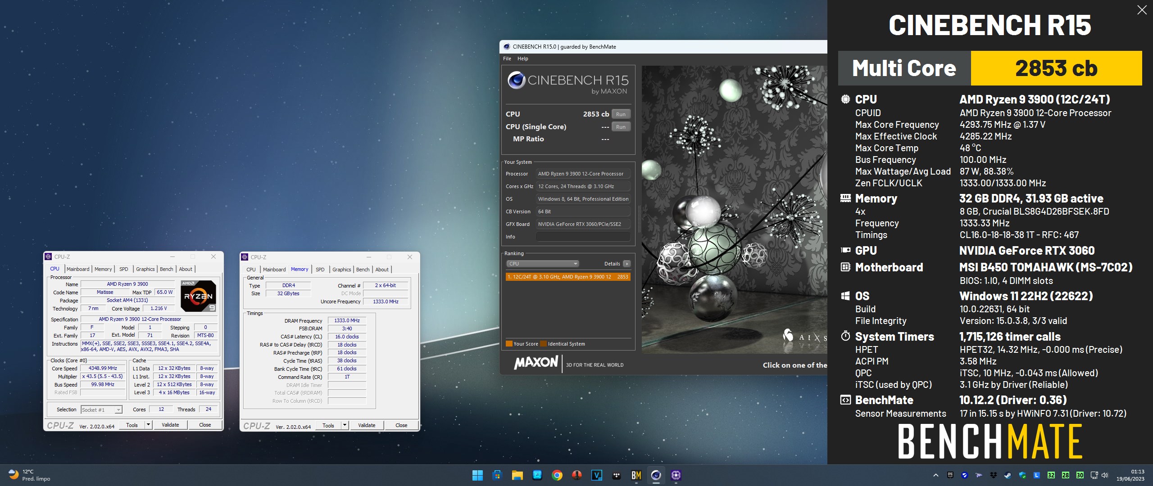Open the Cinebench Ranking CPU dropdown
Image resolution: width=1153 pixels, height=486 pixels.
[x=542, y=264]
